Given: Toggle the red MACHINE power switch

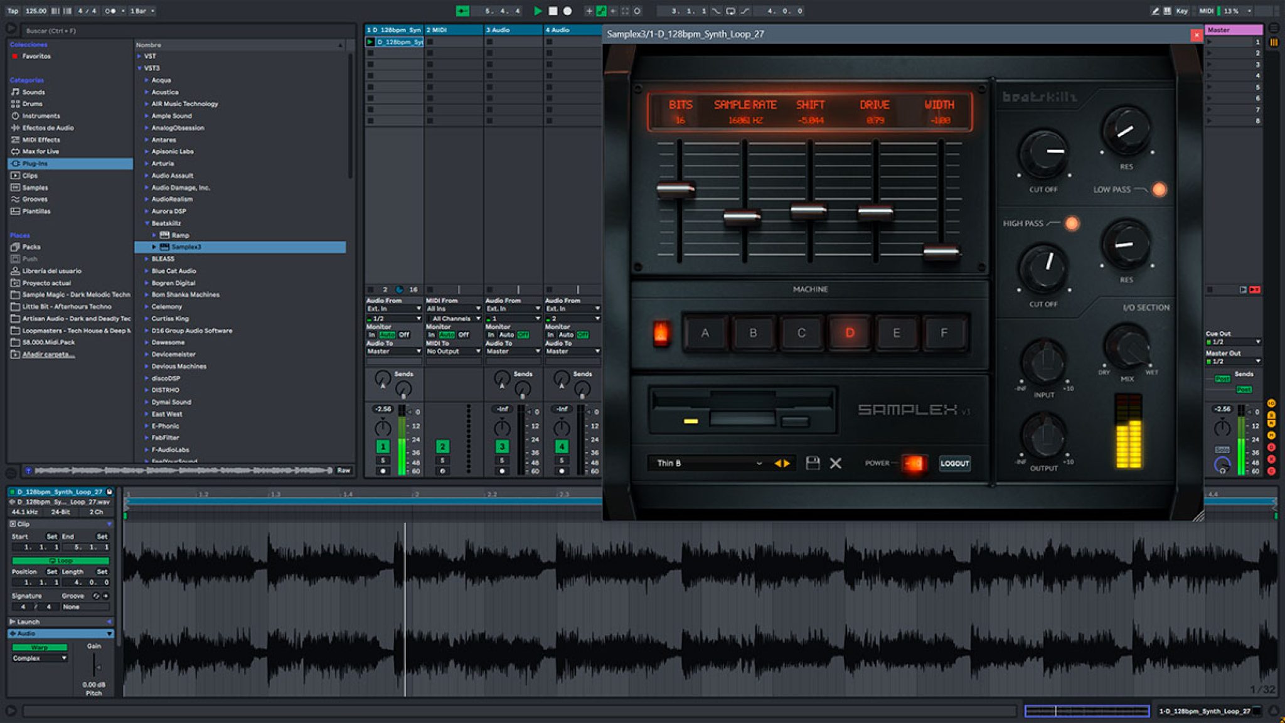Looking at the screenshot, I should pos(661,333).
